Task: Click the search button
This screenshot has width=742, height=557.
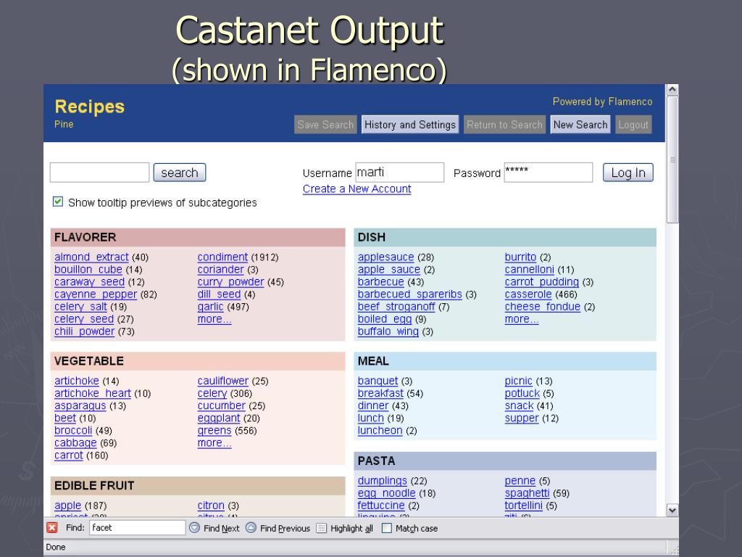Action: (180, 173)
